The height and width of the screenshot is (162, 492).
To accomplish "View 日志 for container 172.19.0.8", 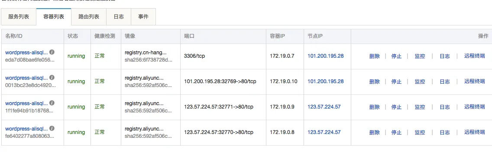I will [445, 132].
